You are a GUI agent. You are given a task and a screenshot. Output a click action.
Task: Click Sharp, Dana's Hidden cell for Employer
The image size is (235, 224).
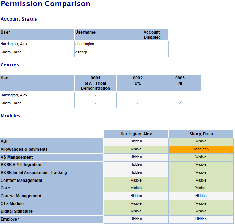pyautogui.click(x=201, y=219)
